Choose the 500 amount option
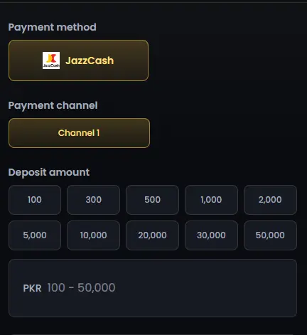 pyautogui.click(x=152, y=200)
